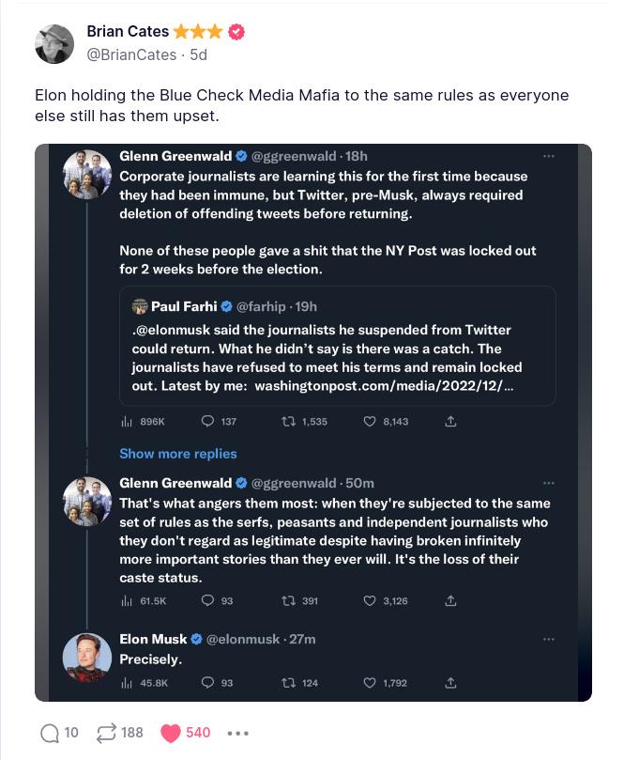
Task: Open three-dot menu on Elon Musk tweet
Action: click(549, 639)
